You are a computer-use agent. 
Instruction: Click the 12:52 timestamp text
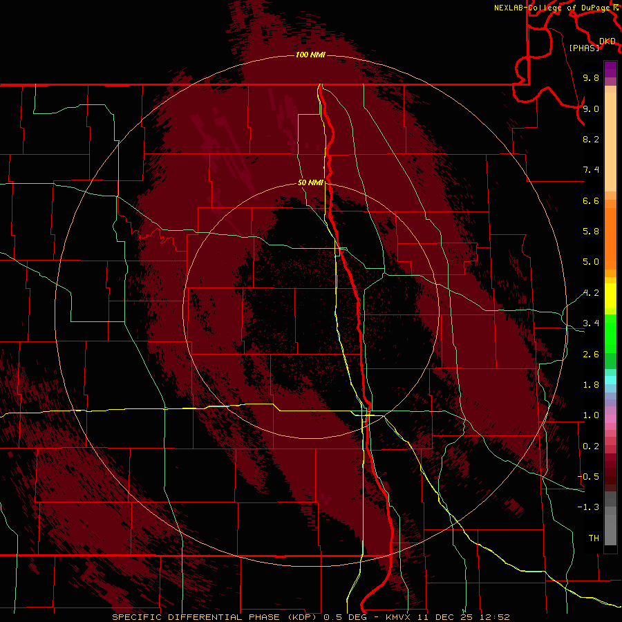(494, 617)
